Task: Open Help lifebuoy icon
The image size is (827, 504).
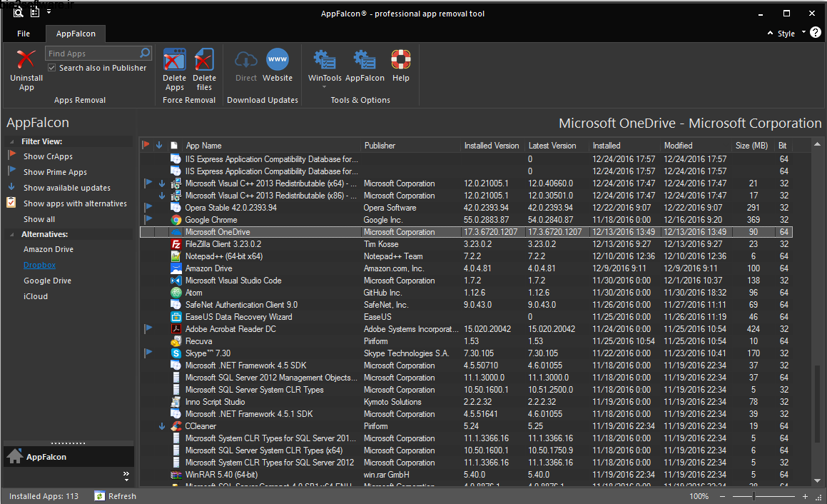Action: [x=400, y=60]
